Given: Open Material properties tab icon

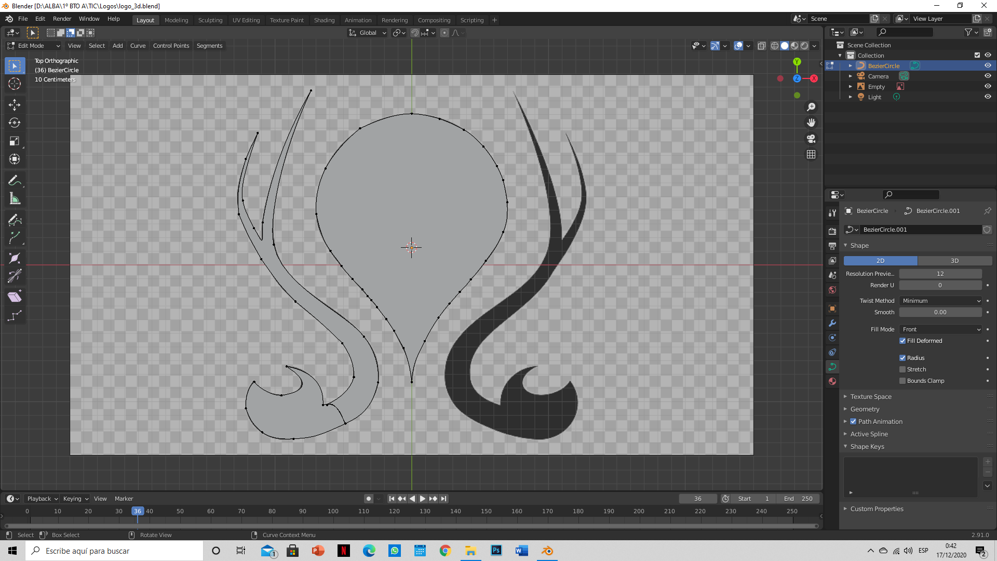Looking at the screenshot, I should [x=832, y=381].
